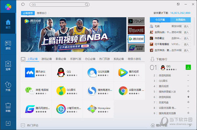
Task: Open the 腾讯会议 app icon
Action: point(30,72)
